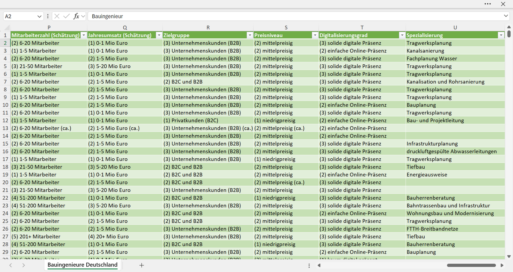Image resolution: width=513 pixels, height=272 pixels.
Task: Click cell 'Kanalsanierung'
Action: [x=455, y=51]
